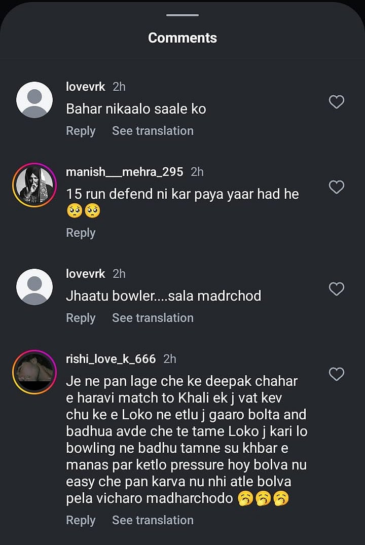
Task: View rishi_love_k_666's profile picture
Action: 34,372
